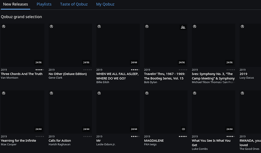
Task: Click the people icon on Bob Dylan cover
Action: point(183,28)
